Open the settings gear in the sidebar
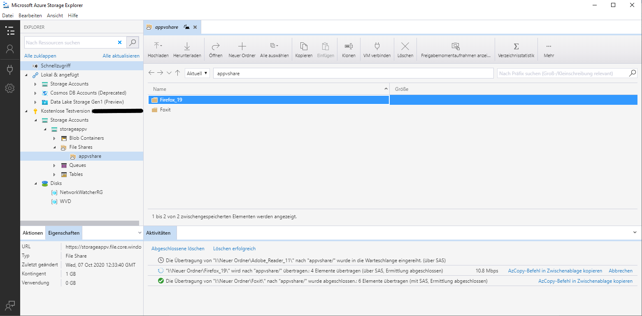Screen dimensions: 642x316 [x=10, y=88]
